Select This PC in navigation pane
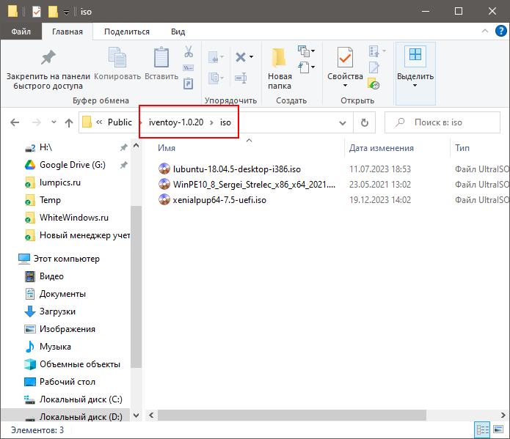 [x=66, y=259]
